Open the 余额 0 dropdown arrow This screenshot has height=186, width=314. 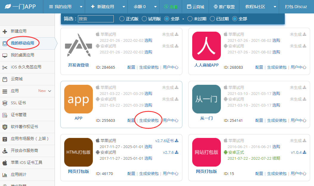(156, 7)
